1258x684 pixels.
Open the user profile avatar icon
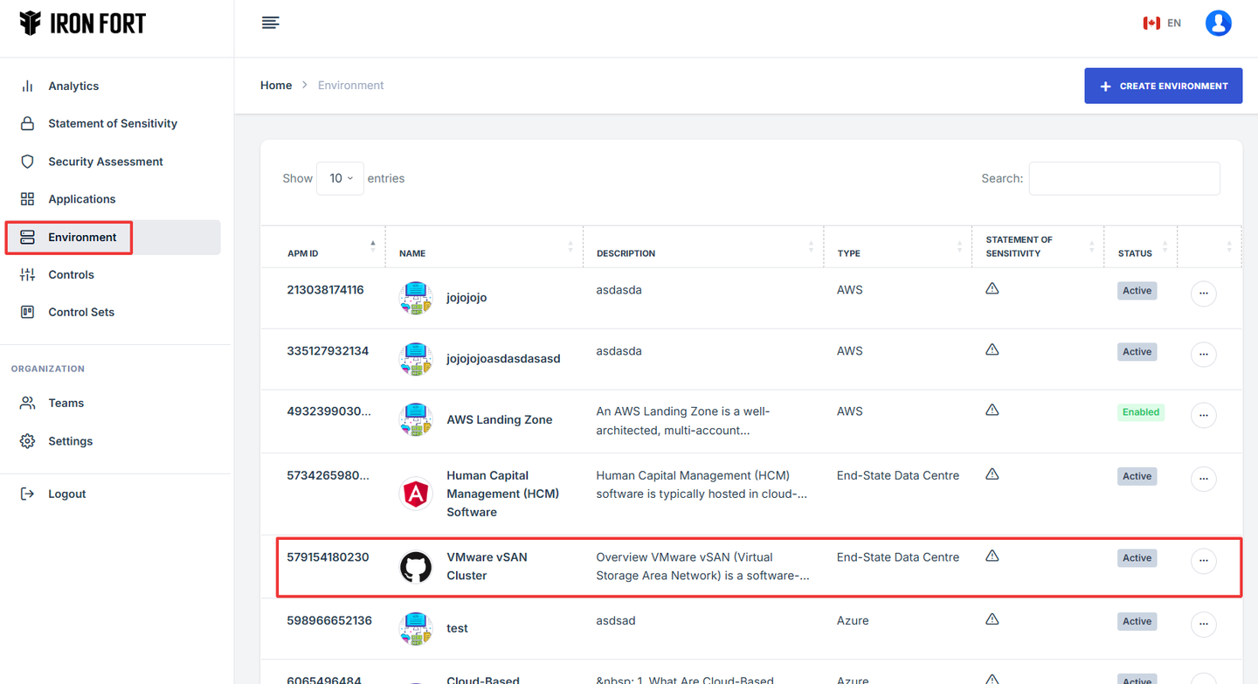point(1218,23)
